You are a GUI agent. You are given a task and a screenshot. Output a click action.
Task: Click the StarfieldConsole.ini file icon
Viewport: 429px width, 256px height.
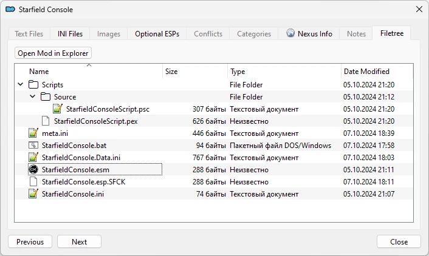click(33, 194)
